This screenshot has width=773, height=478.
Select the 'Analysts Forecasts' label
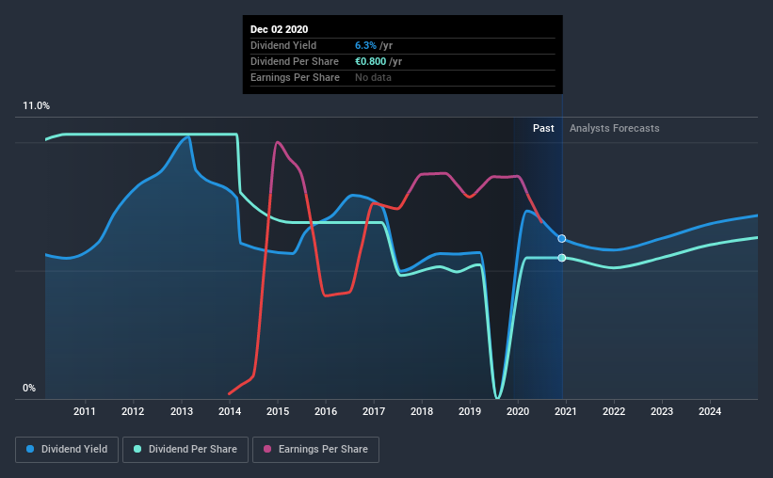point(614,128)
